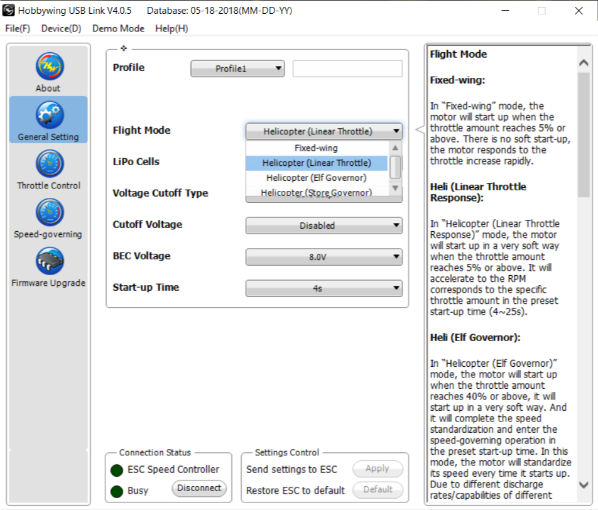Click 'Heli (Linear Throttle Response):' help heading
Image resolution: width=598 pixels, height=510 pixels.
(x=478, y=192)
